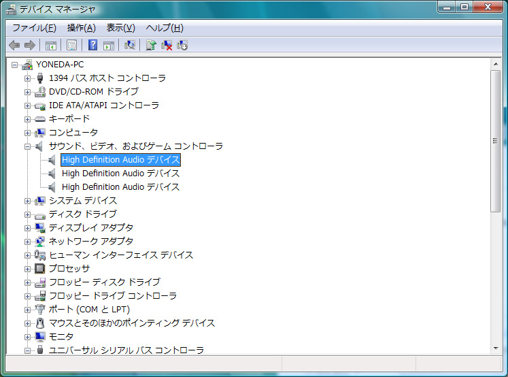Open the Properties toolbar icon
508x377 pixels.
pyautogui.click(x=71, y=45)
